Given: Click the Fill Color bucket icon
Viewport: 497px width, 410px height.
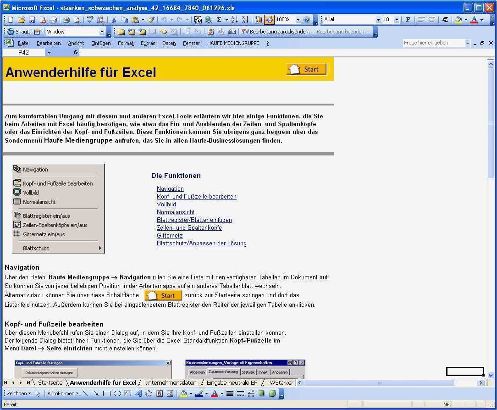Looking at the screenshot, I should (x=183, y=393).
